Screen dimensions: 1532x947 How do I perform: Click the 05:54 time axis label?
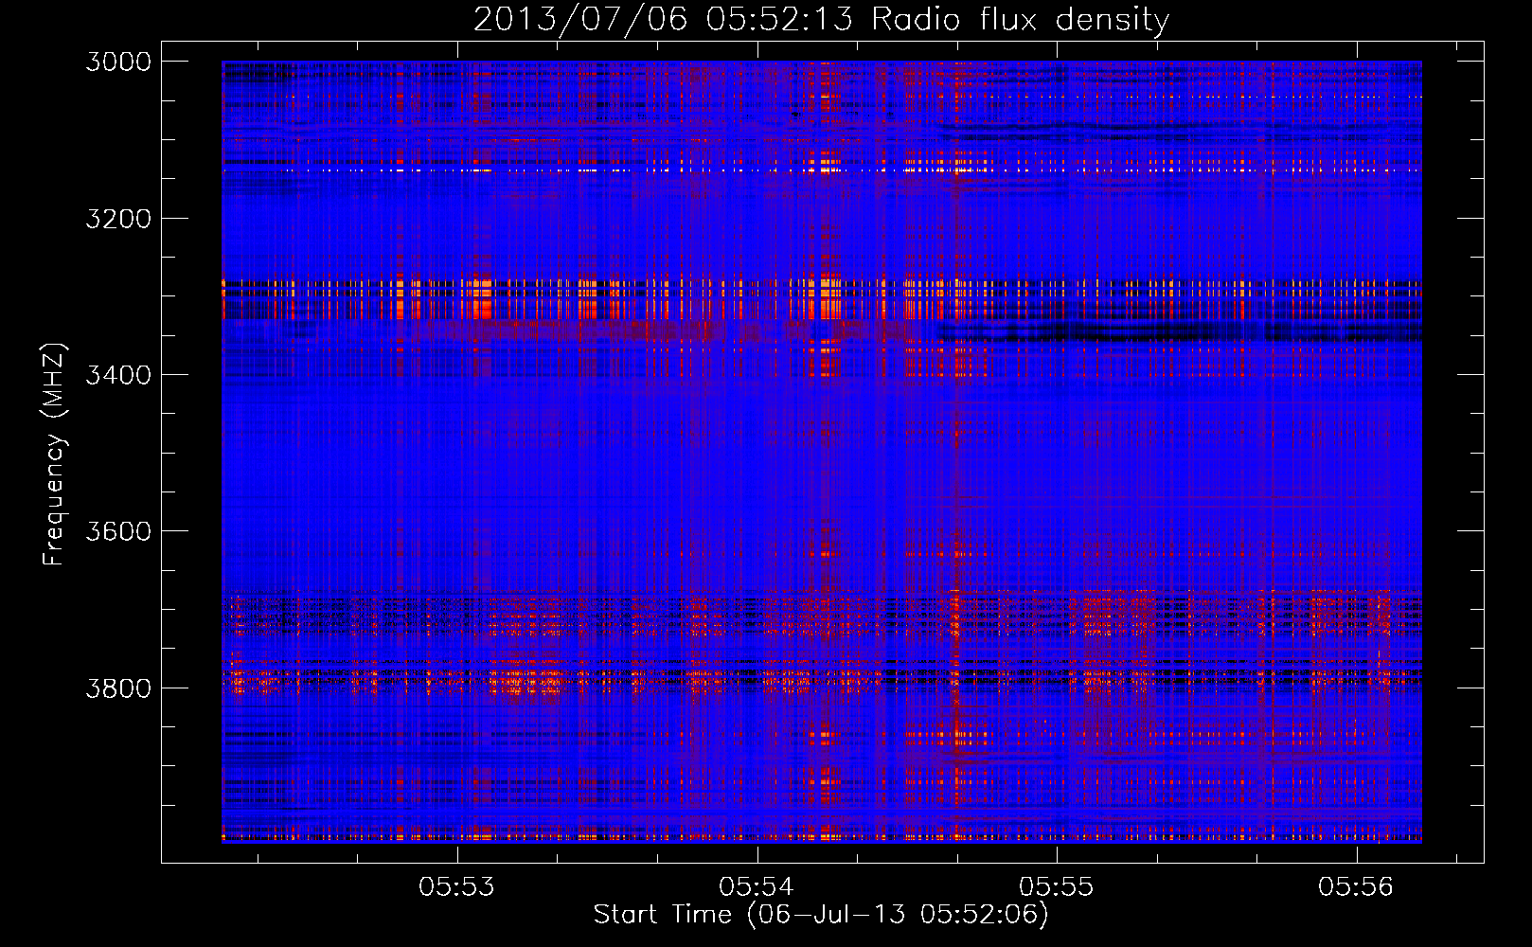pos(757,886)
